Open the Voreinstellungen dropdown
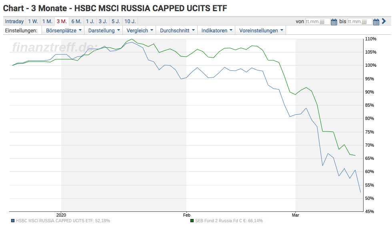392x227 pixels. [261, 30]
